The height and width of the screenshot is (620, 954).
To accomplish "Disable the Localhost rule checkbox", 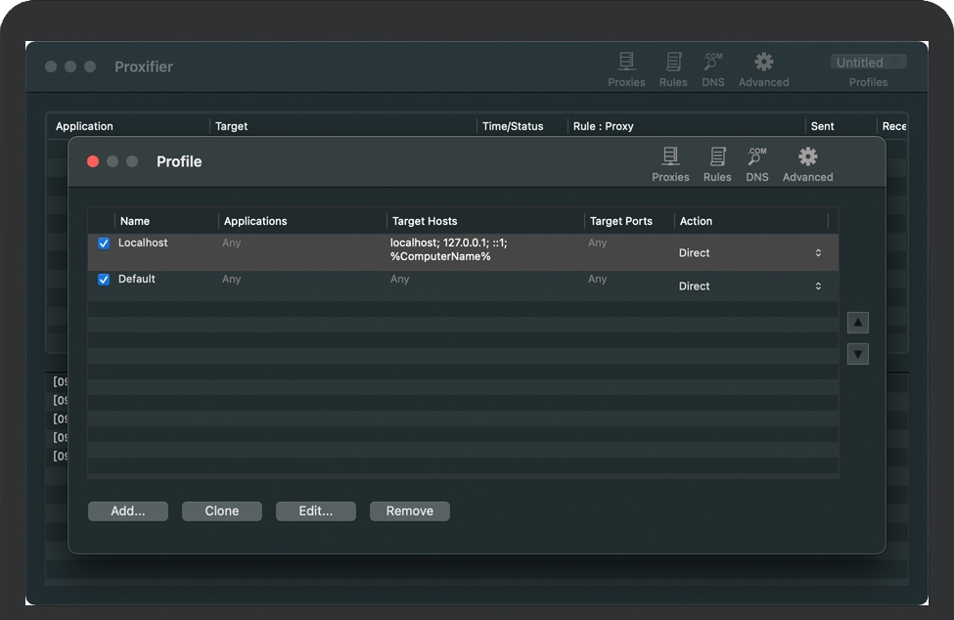I will (x=104, y=244).
